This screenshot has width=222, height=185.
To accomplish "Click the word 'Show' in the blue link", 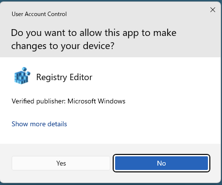I will click(x=20, y=124).
